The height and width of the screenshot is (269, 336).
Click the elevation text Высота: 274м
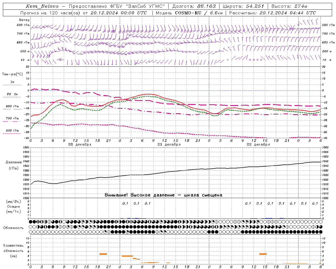coord(289,6)
